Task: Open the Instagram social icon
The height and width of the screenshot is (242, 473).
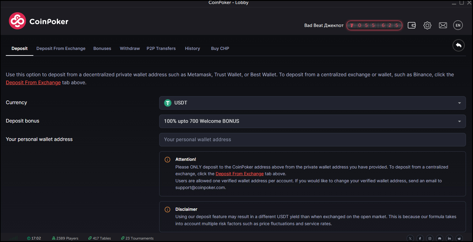Action: (x=430, y=238)
